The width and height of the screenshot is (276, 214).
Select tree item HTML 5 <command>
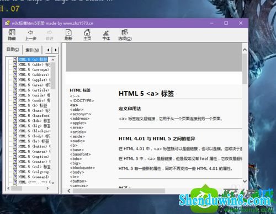coord(34,177)
